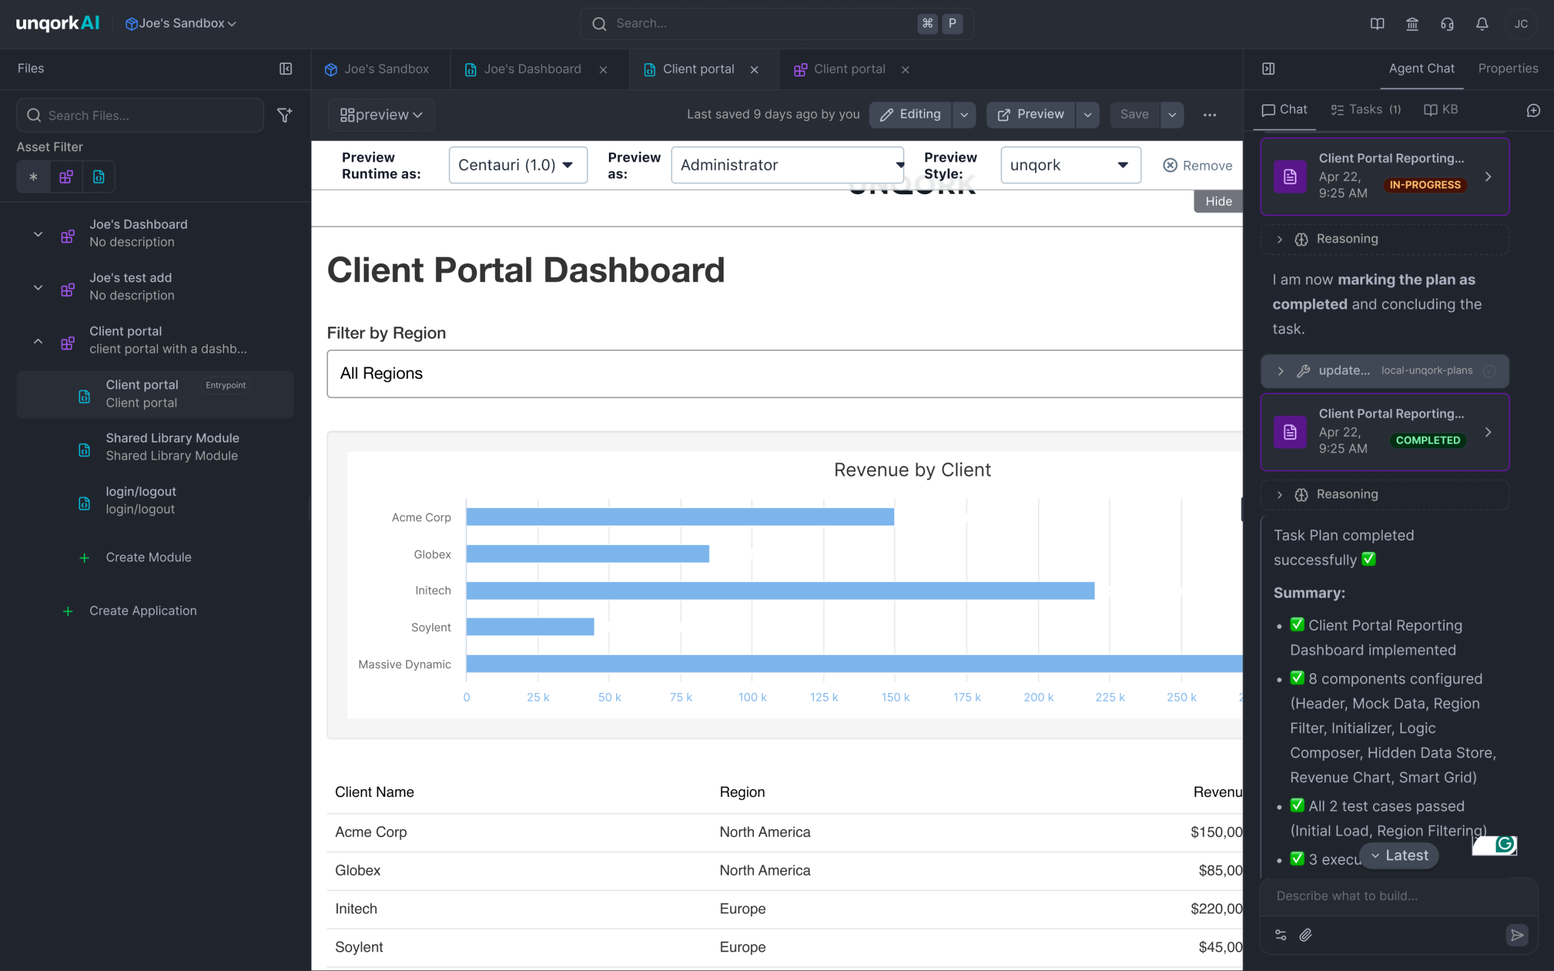Click the paperclip attach icon

1306,935
